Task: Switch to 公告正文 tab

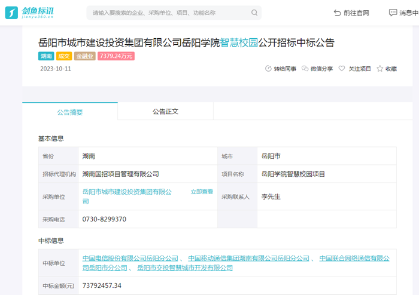Action: [x=165, y=112]
